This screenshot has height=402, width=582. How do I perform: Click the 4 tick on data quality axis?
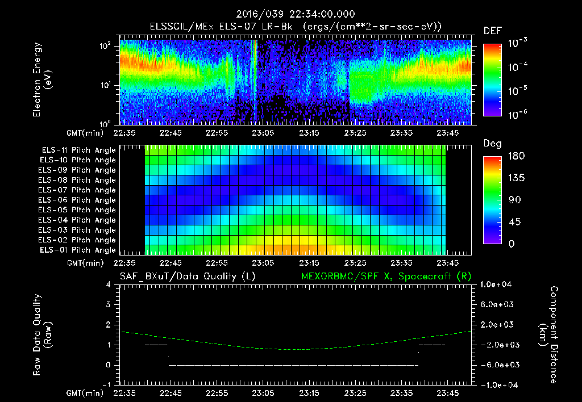pyautogui.click(x=109, y=284)
